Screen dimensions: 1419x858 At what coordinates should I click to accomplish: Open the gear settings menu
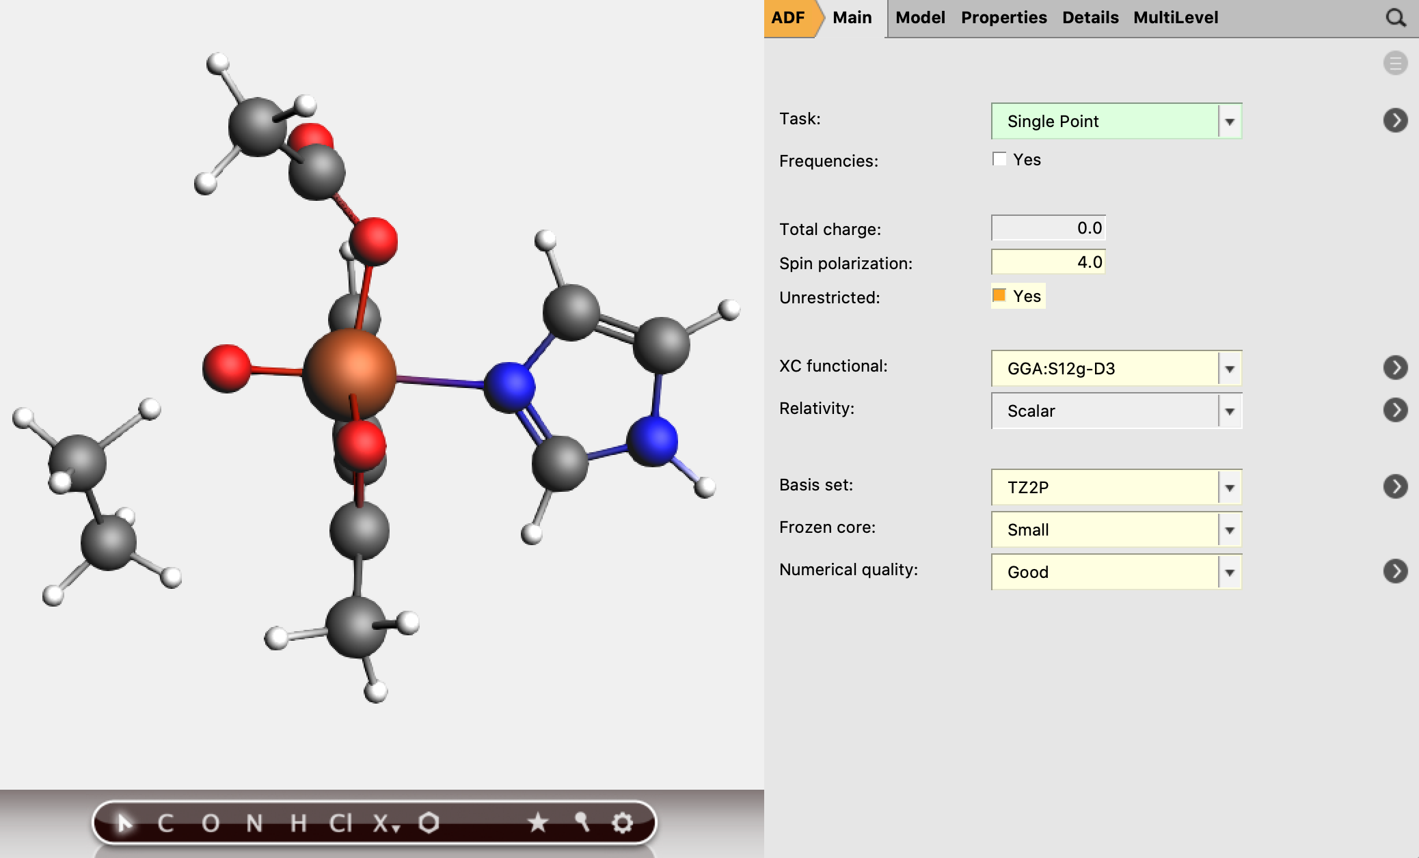click(x=623, y=823)
